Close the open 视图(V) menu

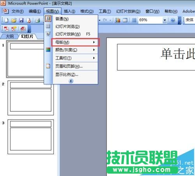pos(52,11)
